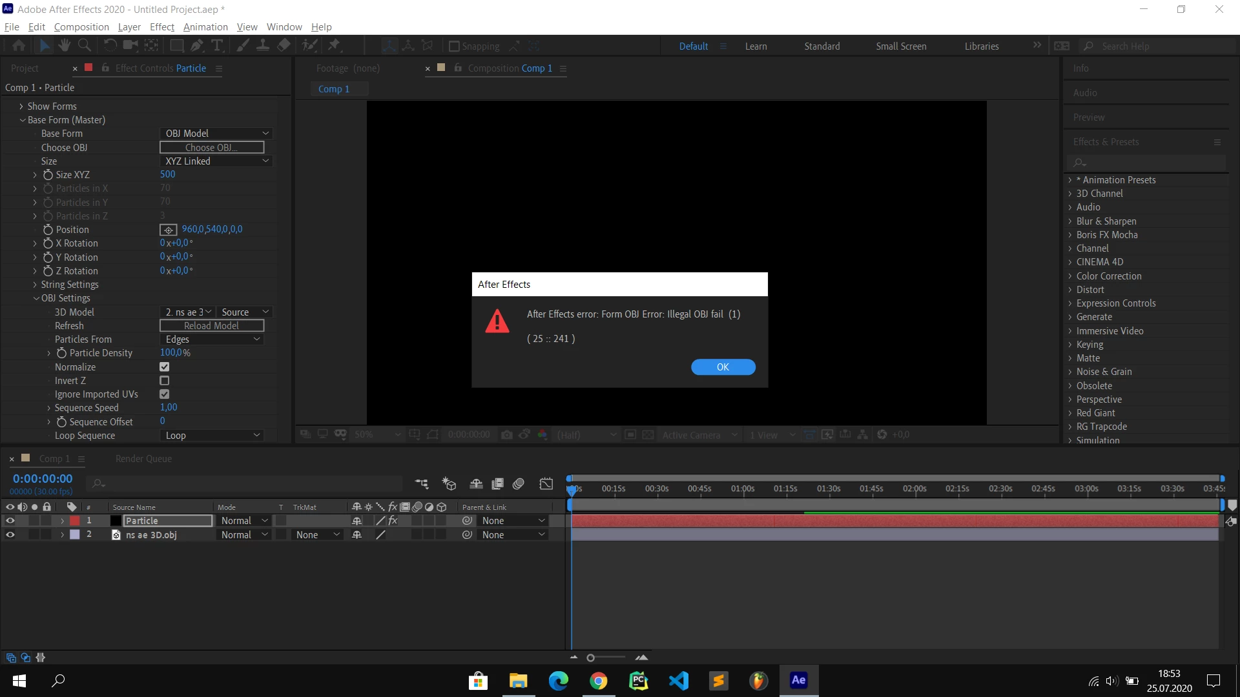
Task: Select the Hand tool in toolbar
Action: [x=64, y=45]
